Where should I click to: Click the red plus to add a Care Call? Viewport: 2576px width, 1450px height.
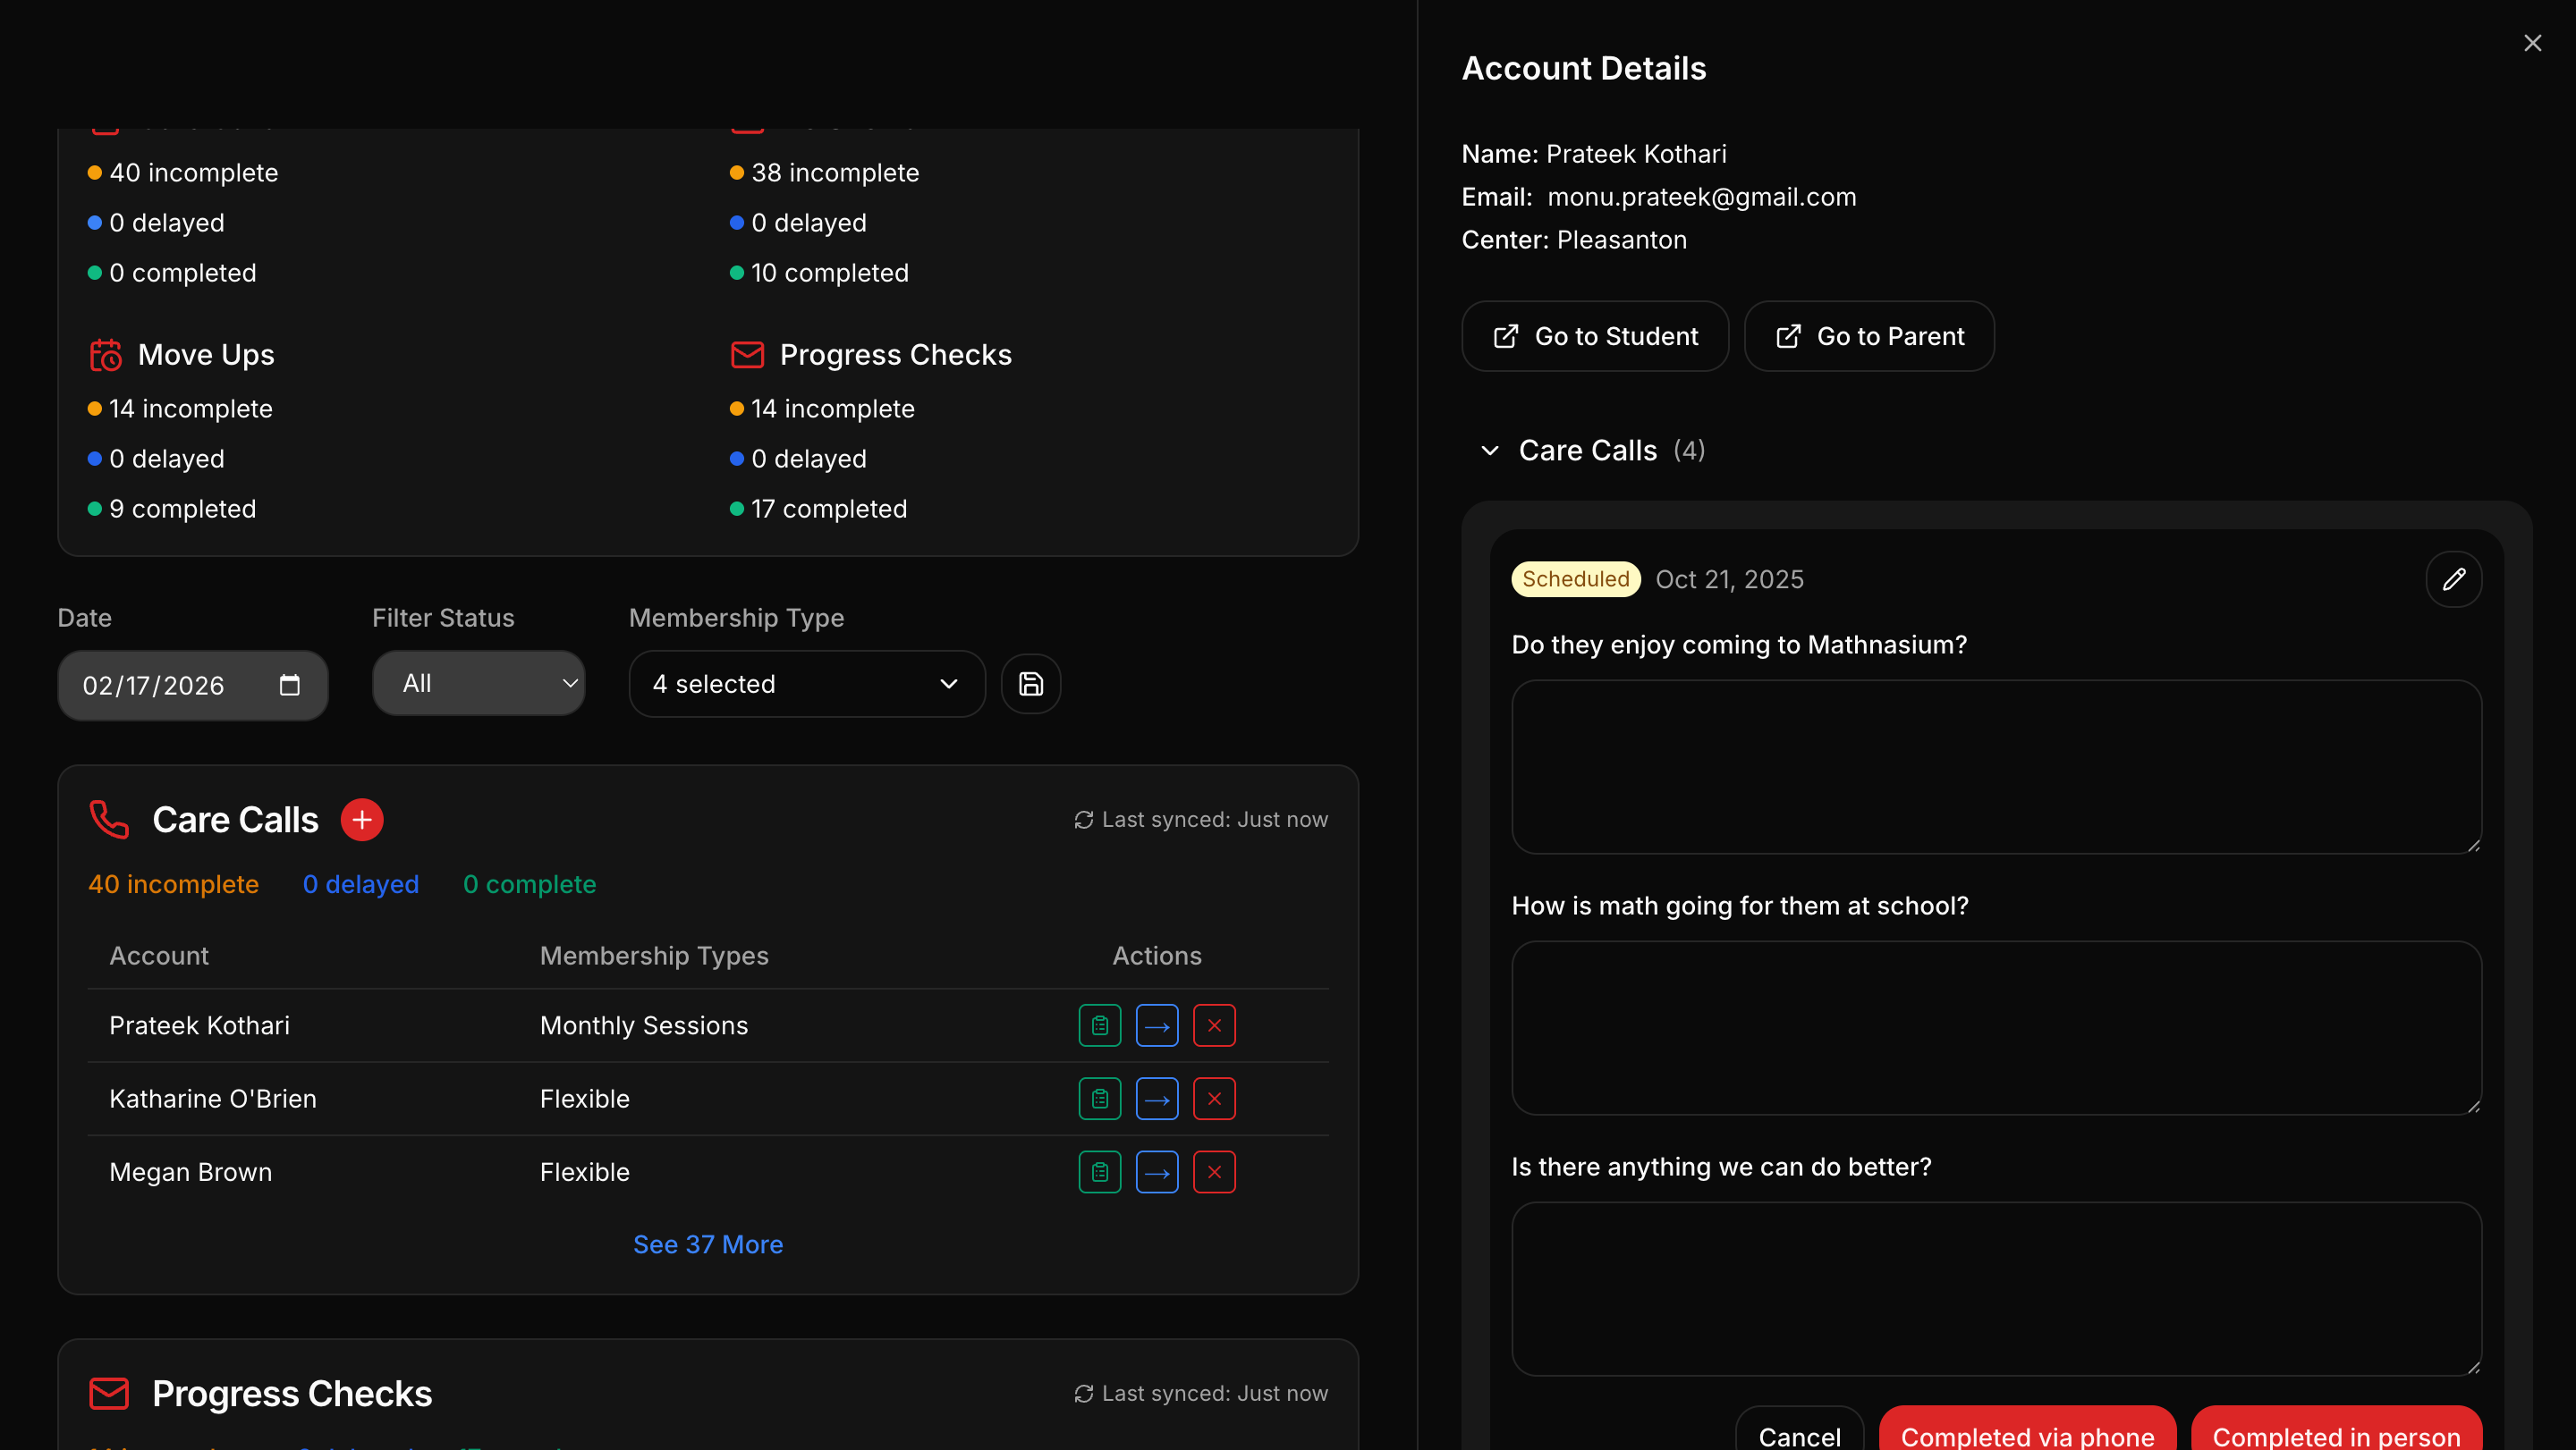pyautogui.click(x=363, y=820)
